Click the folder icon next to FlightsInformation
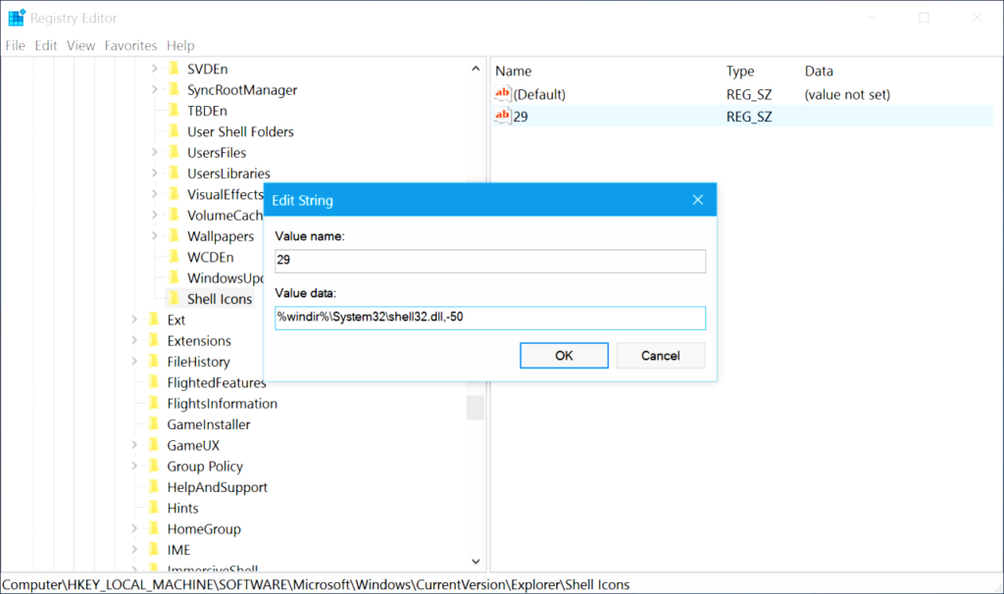Screen dimensions: 1004x594 click(154, 403)
